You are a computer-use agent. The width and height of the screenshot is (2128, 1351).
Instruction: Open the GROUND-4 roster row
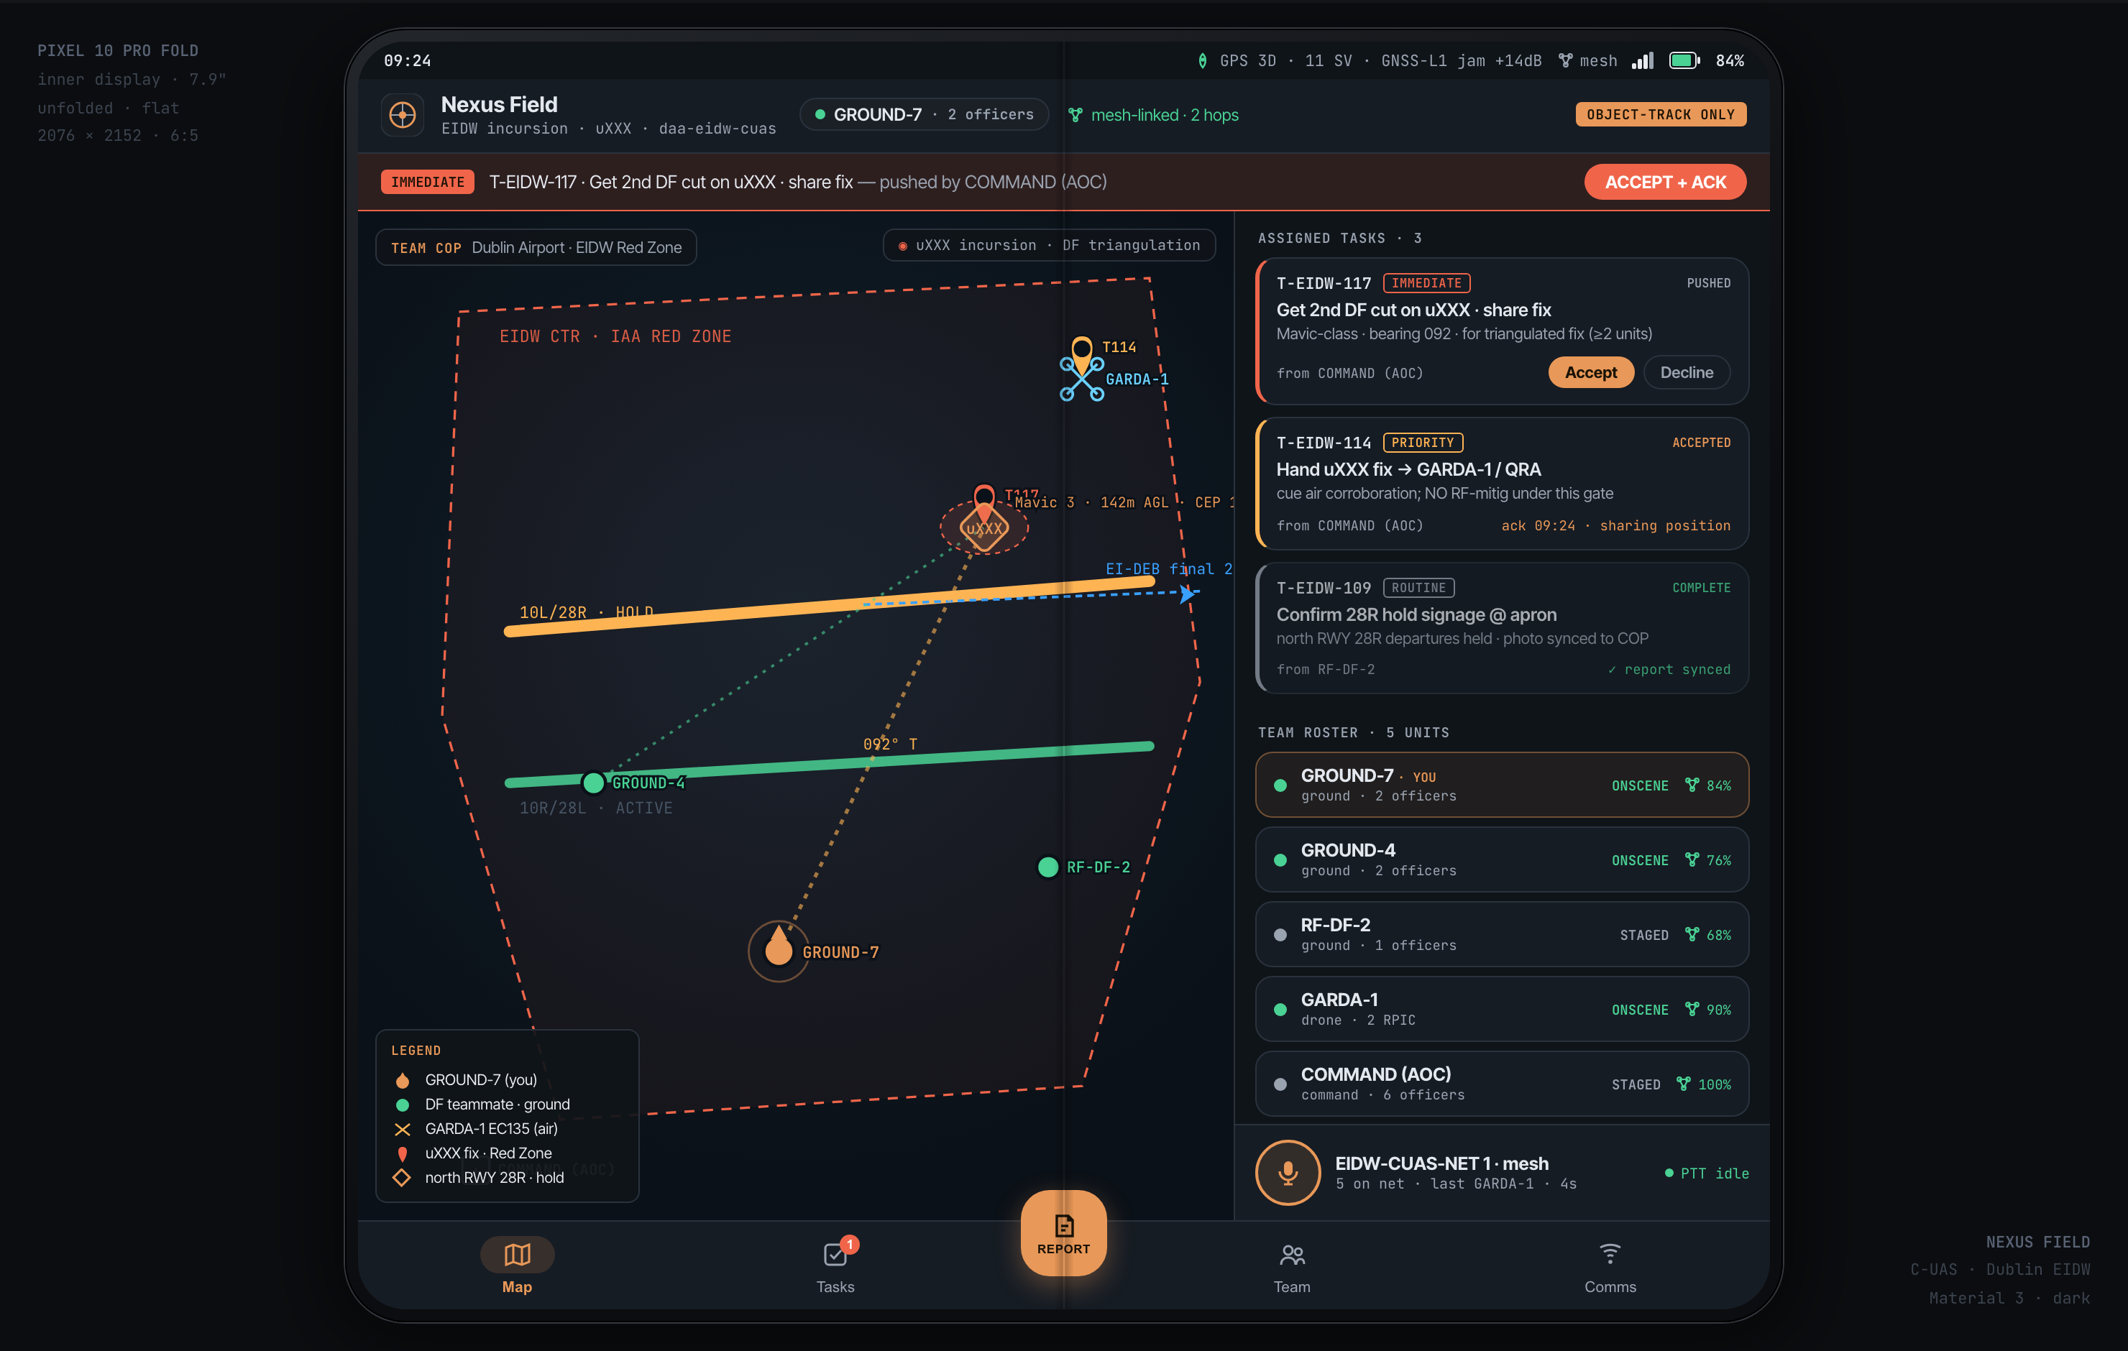pos(1503,859)
